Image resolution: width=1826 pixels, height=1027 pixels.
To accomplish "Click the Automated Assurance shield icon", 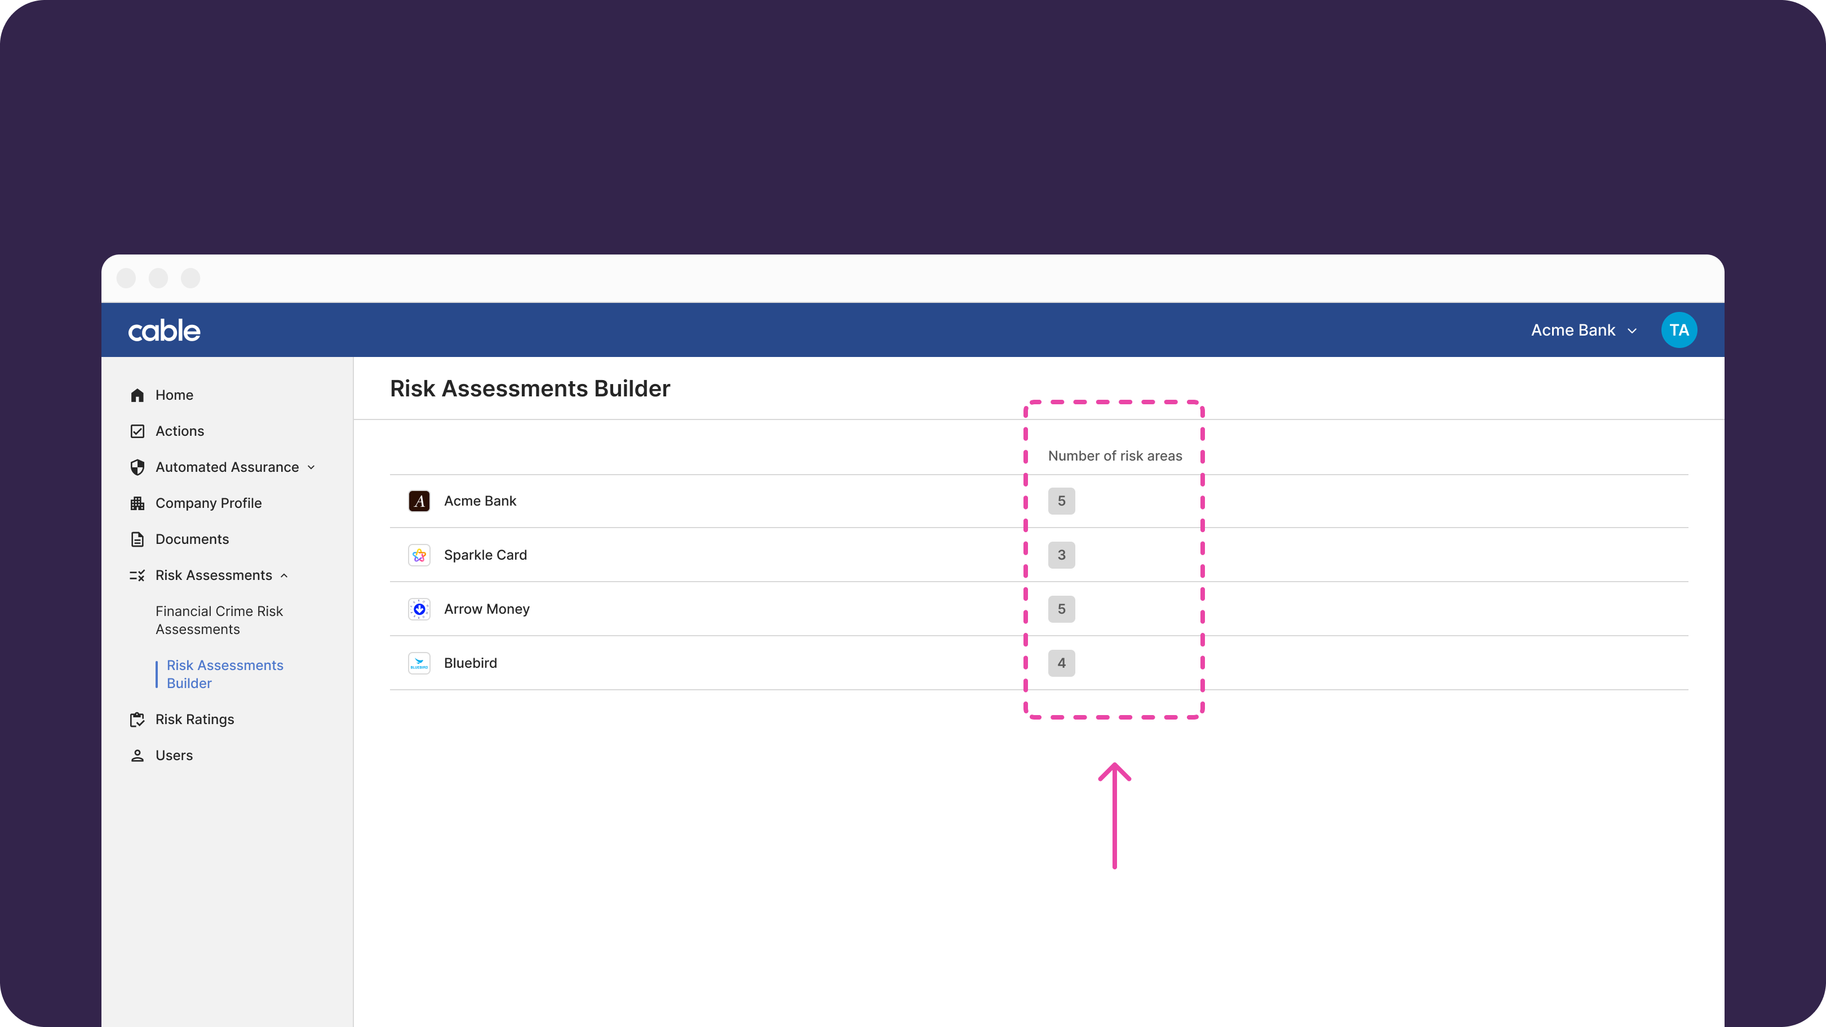I will tap(138, 467).
